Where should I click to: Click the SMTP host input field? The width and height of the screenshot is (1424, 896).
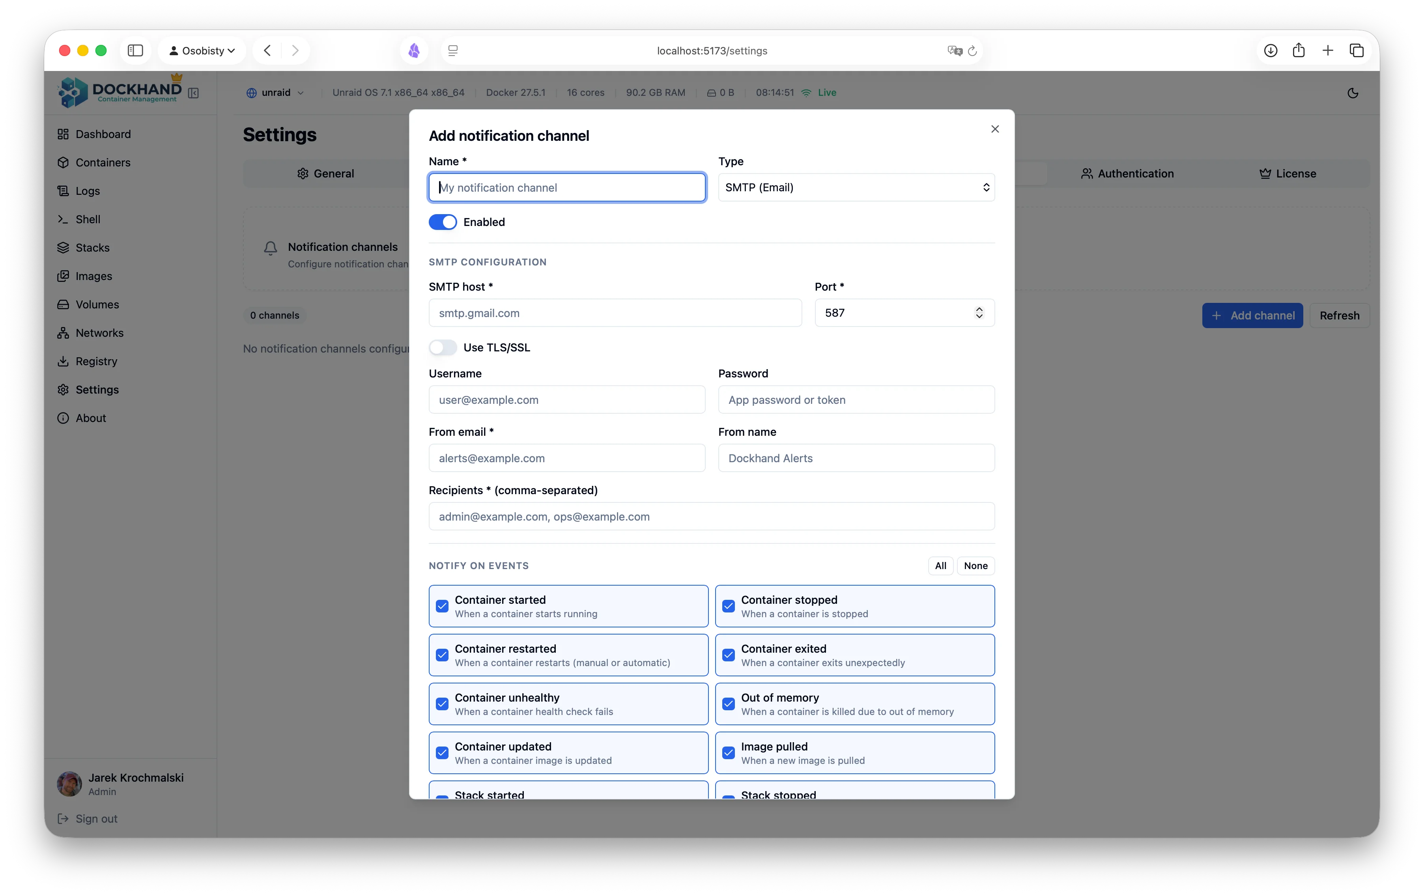(615, 313)
